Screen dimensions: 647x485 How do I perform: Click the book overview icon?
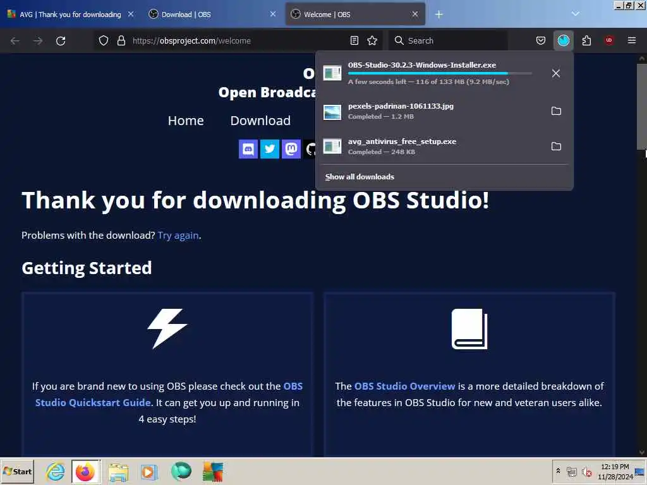click(469, 328)
